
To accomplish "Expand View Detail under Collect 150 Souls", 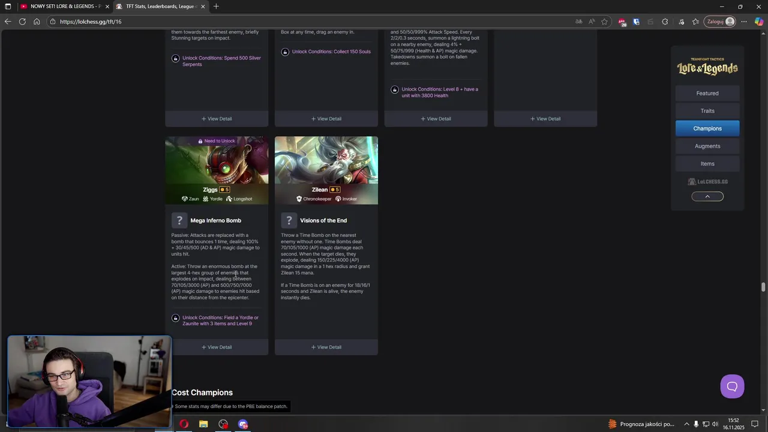I will click(326, 119).
